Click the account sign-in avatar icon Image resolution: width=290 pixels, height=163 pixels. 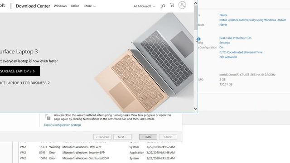click(x=182, y=5)
